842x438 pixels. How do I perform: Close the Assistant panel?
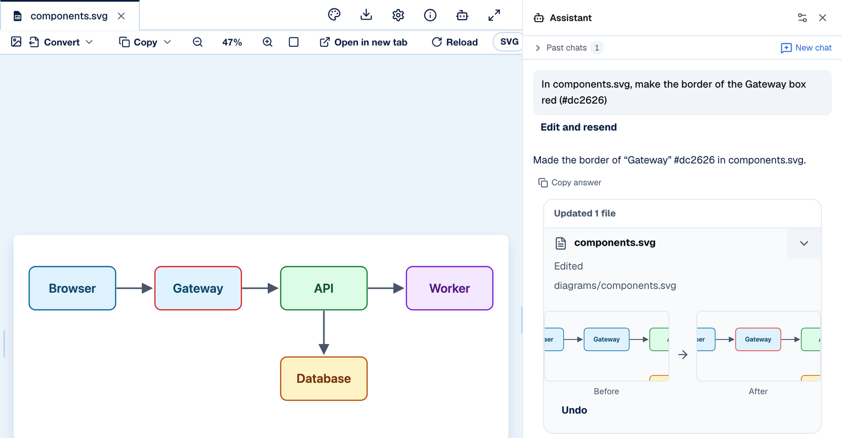coord(823,18)
